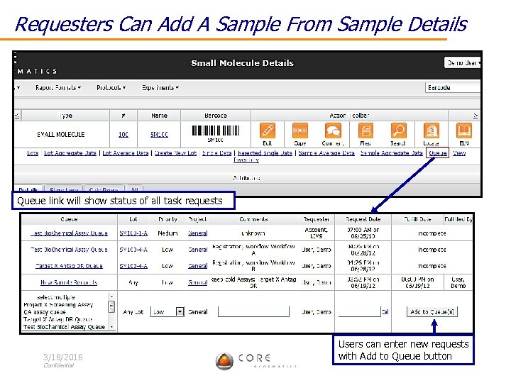Select Test BioChemical Assay Queue list option
511x383 pixels.
64,327
